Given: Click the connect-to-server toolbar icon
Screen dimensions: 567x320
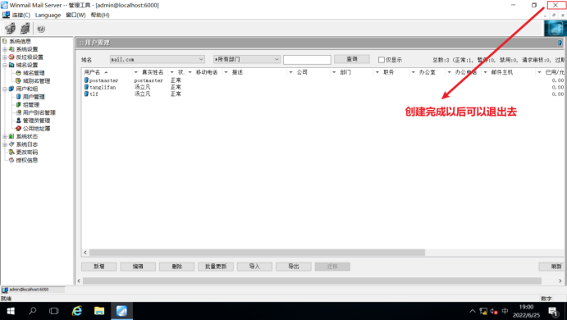Looking at the screenshot, I should click(x=10, y=28).
